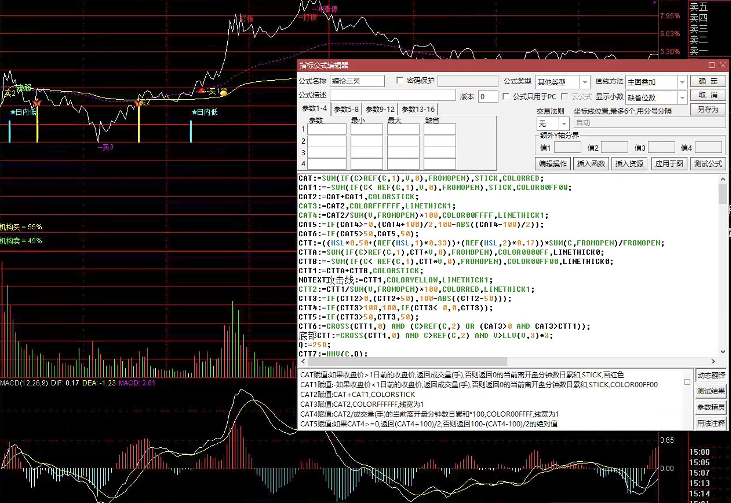The width and height of the screenshot is (731, 503).
Task: Click the password field next to 密码保护
Action: pos(468,81)
